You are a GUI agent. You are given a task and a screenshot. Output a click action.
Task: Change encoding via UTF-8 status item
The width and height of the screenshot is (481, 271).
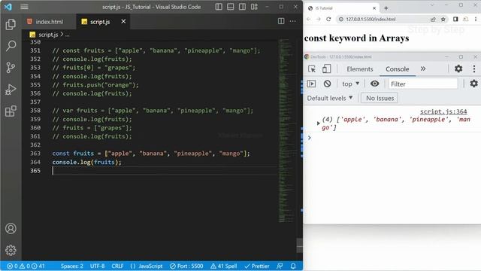tap(97, 266)
